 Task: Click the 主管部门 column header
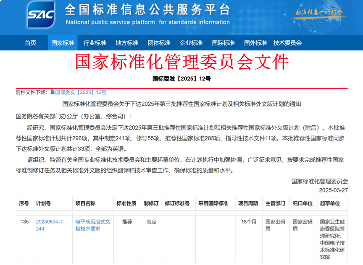tap(275, 203)
